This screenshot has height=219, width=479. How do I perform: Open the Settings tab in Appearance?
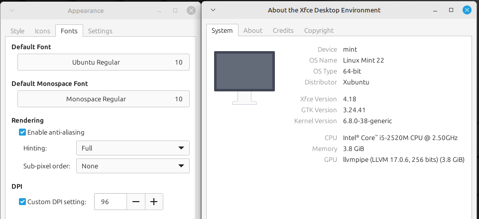click(x=100, y=31)
